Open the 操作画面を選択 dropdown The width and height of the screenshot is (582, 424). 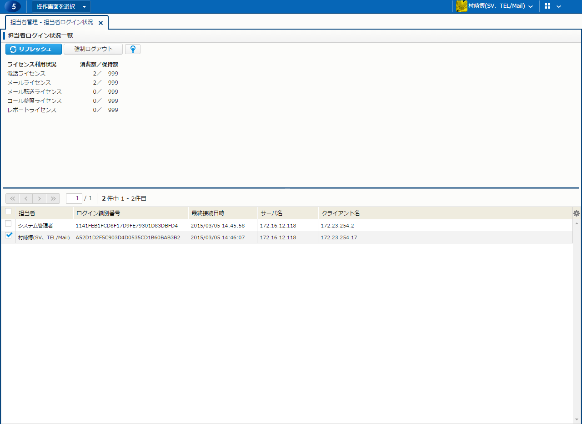pos(61,6)
